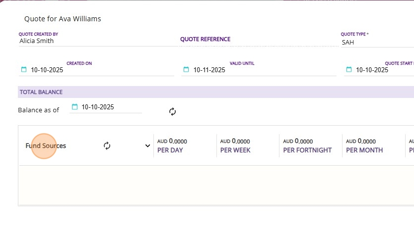Click the Per Month amount column
The height and width of the screenshot is (231, 414).
pos(364,145)
